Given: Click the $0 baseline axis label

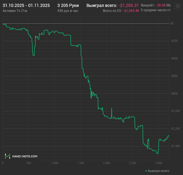Looking at the screenshot, I should (172, 23).
